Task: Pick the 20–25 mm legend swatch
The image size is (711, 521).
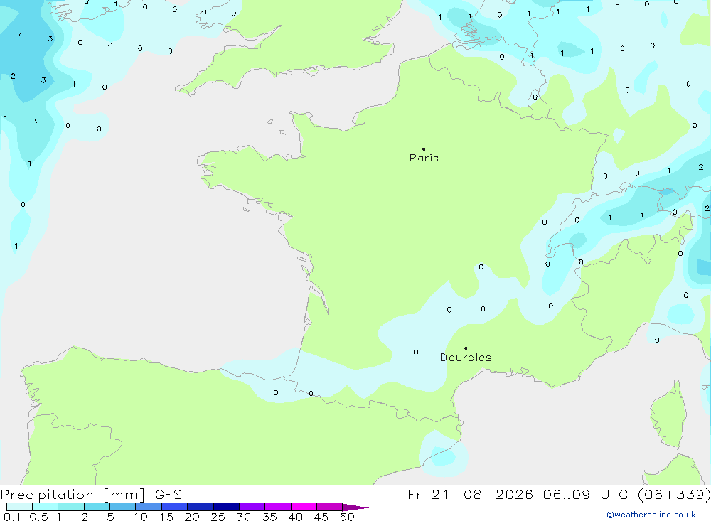Action: [x=201, y=507]
